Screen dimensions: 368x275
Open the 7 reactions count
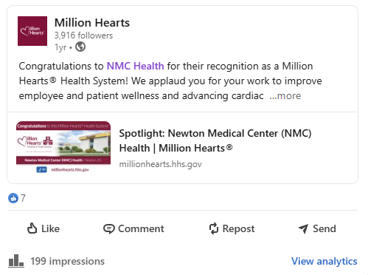tap(23, 198)
